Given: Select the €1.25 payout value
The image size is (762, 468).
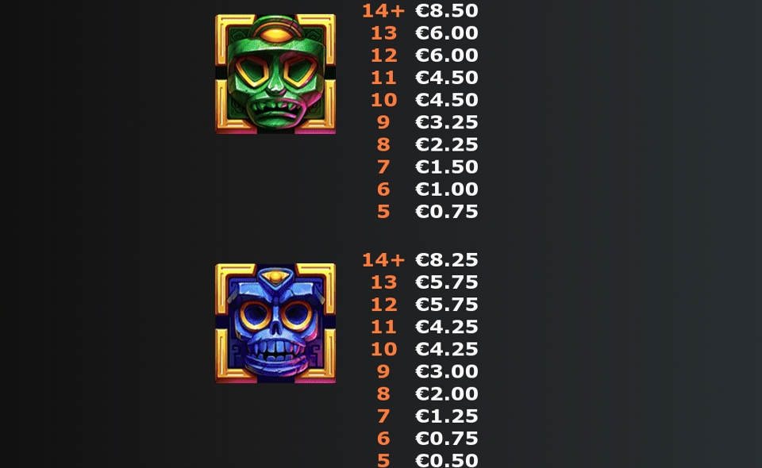Looking at the screenshot, I should 447,416.
